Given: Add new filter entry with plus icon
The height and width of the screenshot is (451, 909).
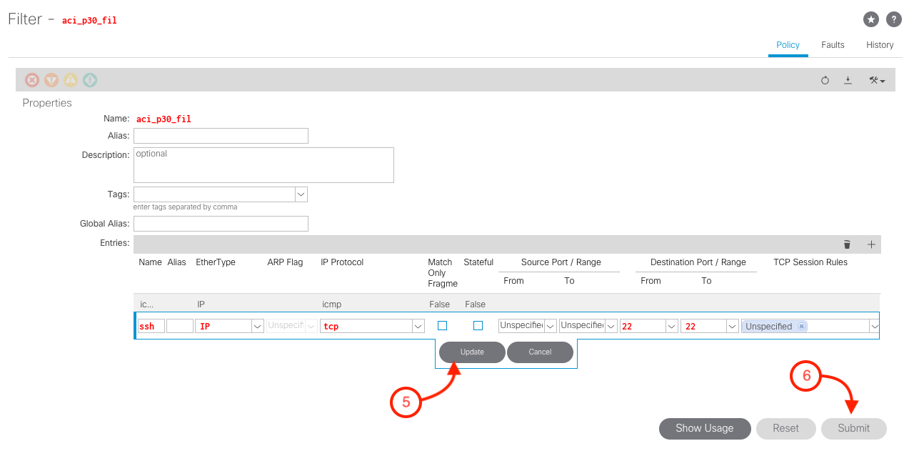Looking at the screenshot, I should coord(871,244).
